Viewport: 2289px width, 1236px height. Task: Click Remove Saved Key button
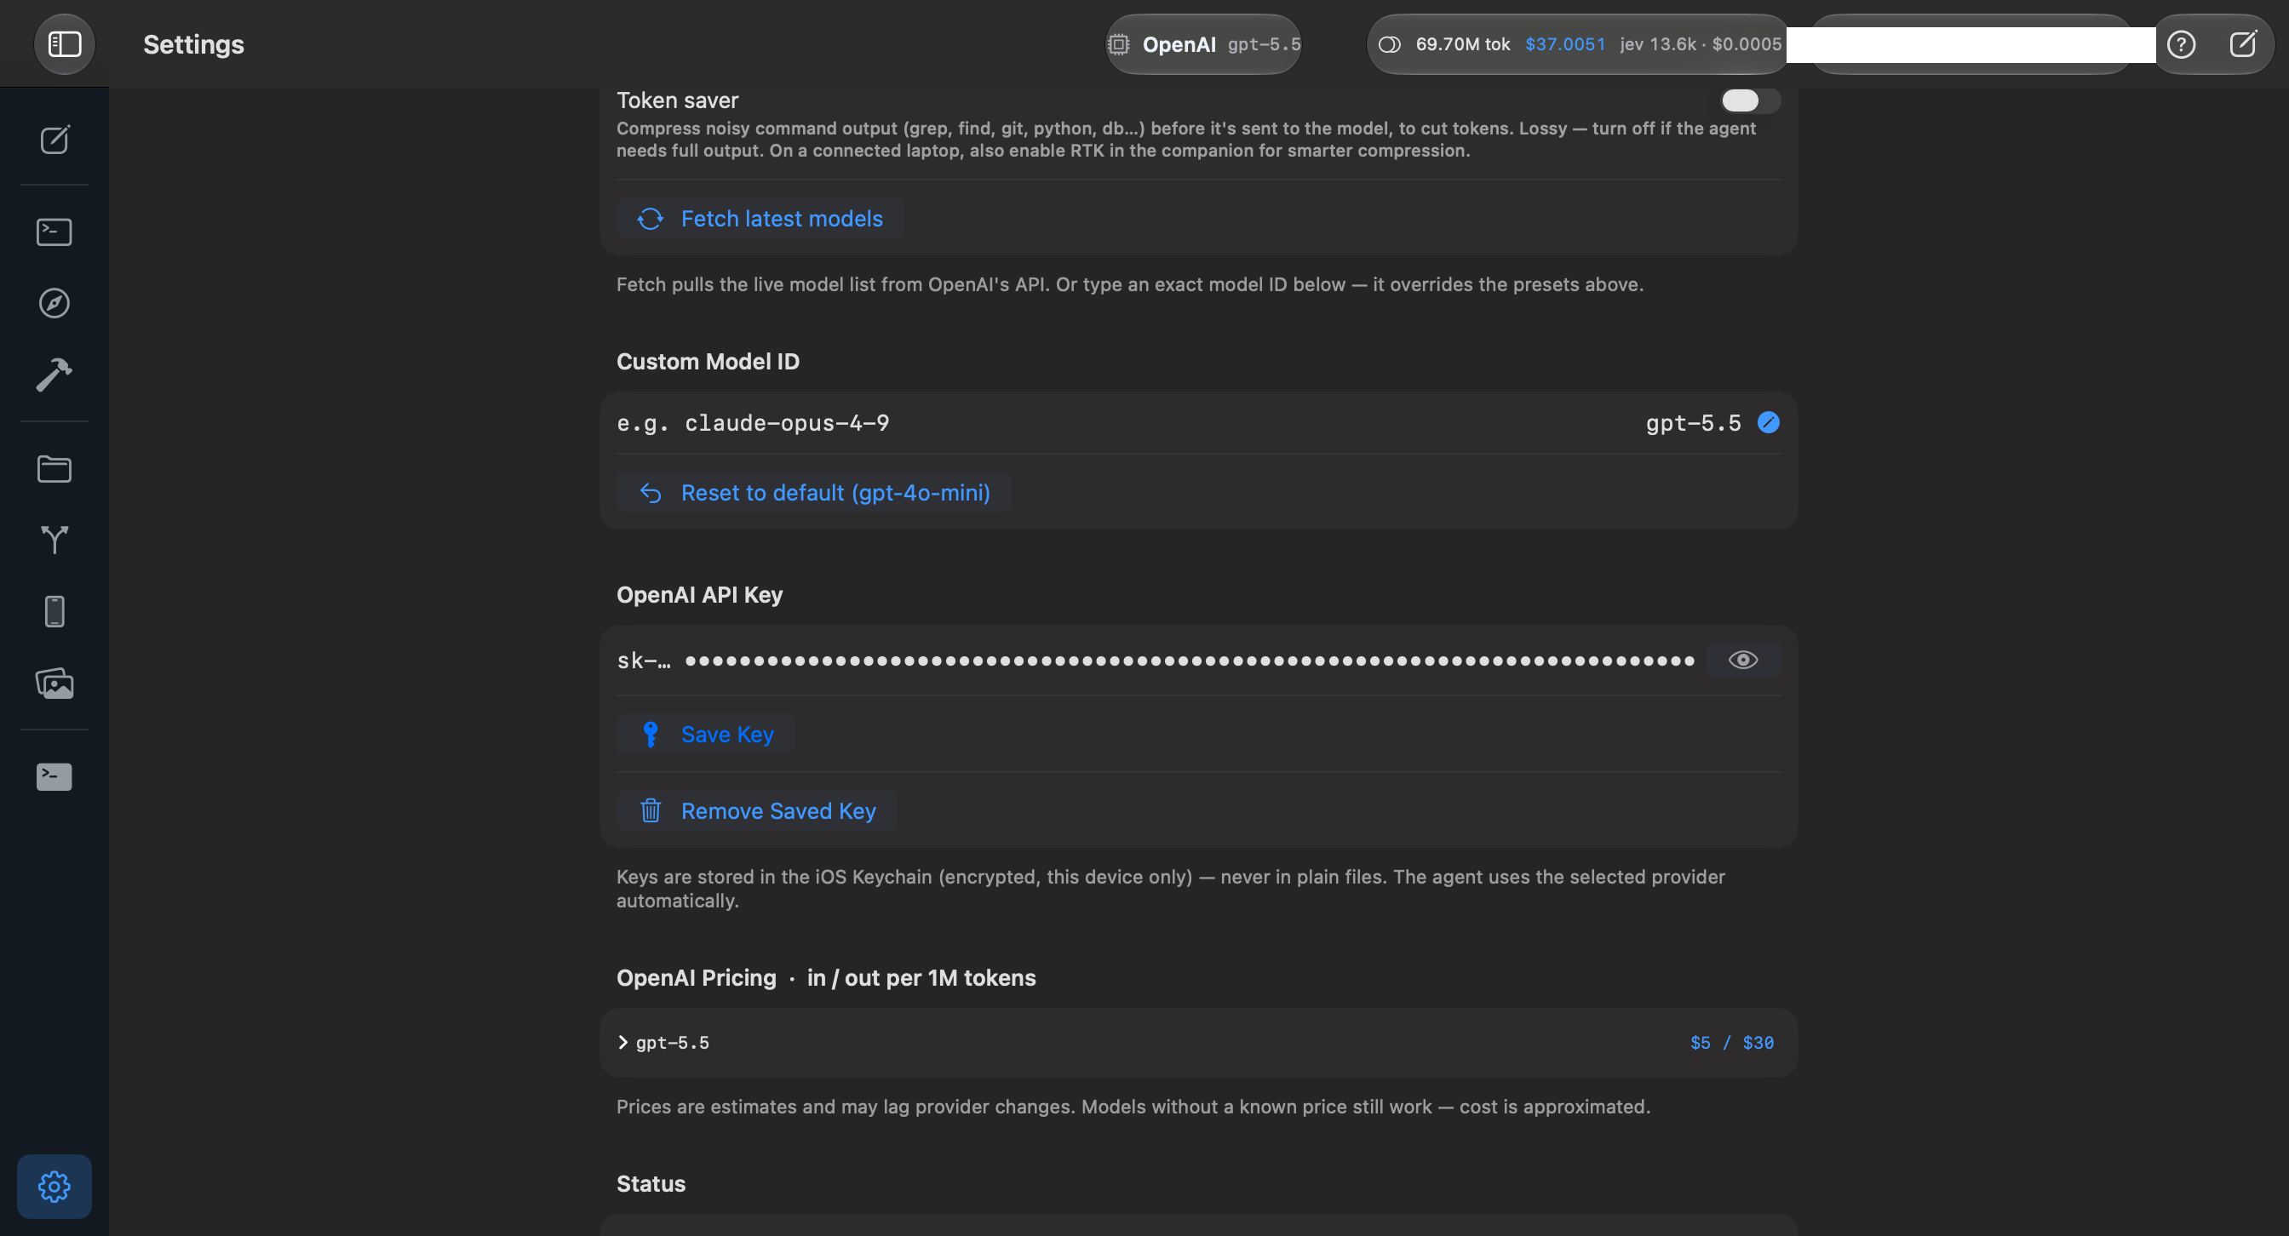coord(757,810)
